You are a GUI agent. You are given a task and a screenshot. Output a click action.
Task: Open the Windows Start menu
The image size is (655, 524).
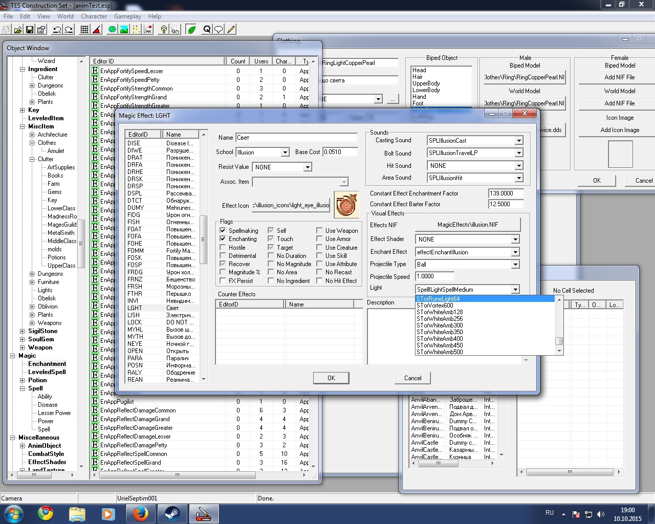click(14, 513)
